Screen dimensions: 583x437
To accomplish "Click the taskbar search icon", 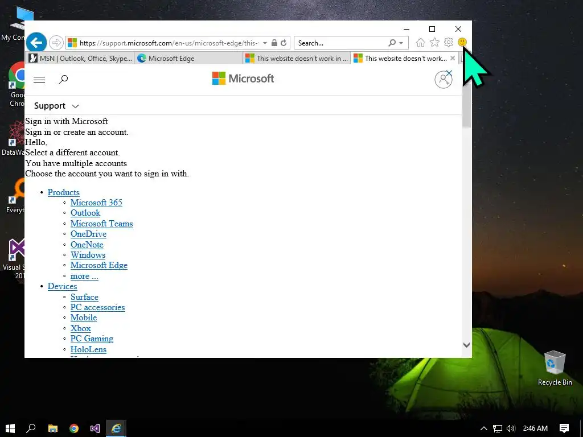I will [31, 428].
